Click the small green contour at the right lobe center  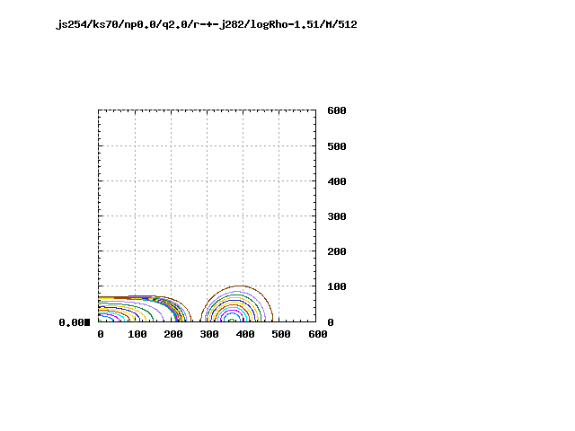[x=232, y=321]
